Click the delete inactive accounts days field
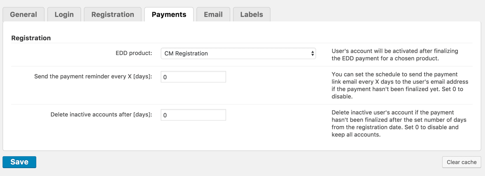 click(193, 115)
